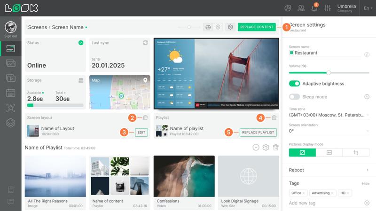Open the Confessions video thumbnail
Viewport: 376px width, 211px height.
click(x=184, y=176)
